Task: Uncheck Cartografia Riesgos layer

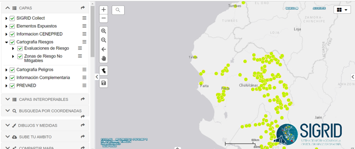Action: (12, 42)
